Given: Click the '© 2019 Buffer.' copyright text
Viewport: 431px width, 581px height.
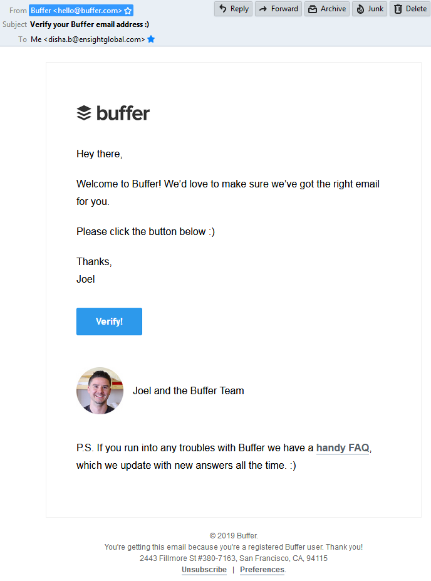Looking at the screenshot, I should (233, 536).
